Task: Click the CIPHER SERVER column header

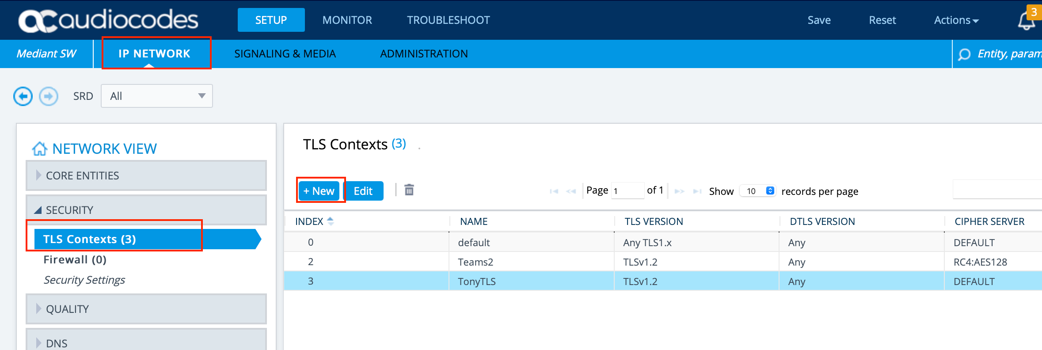Action: point(989,221)
